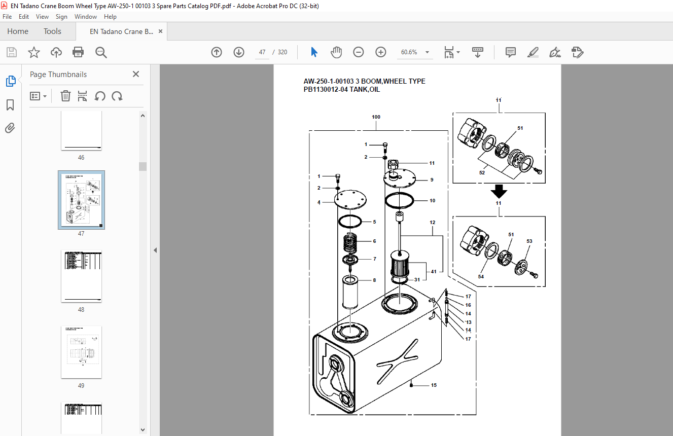673x436 pixels.
Task: Click thumbnail scrollbar down arrow
Action: click(x=143, y=430)
